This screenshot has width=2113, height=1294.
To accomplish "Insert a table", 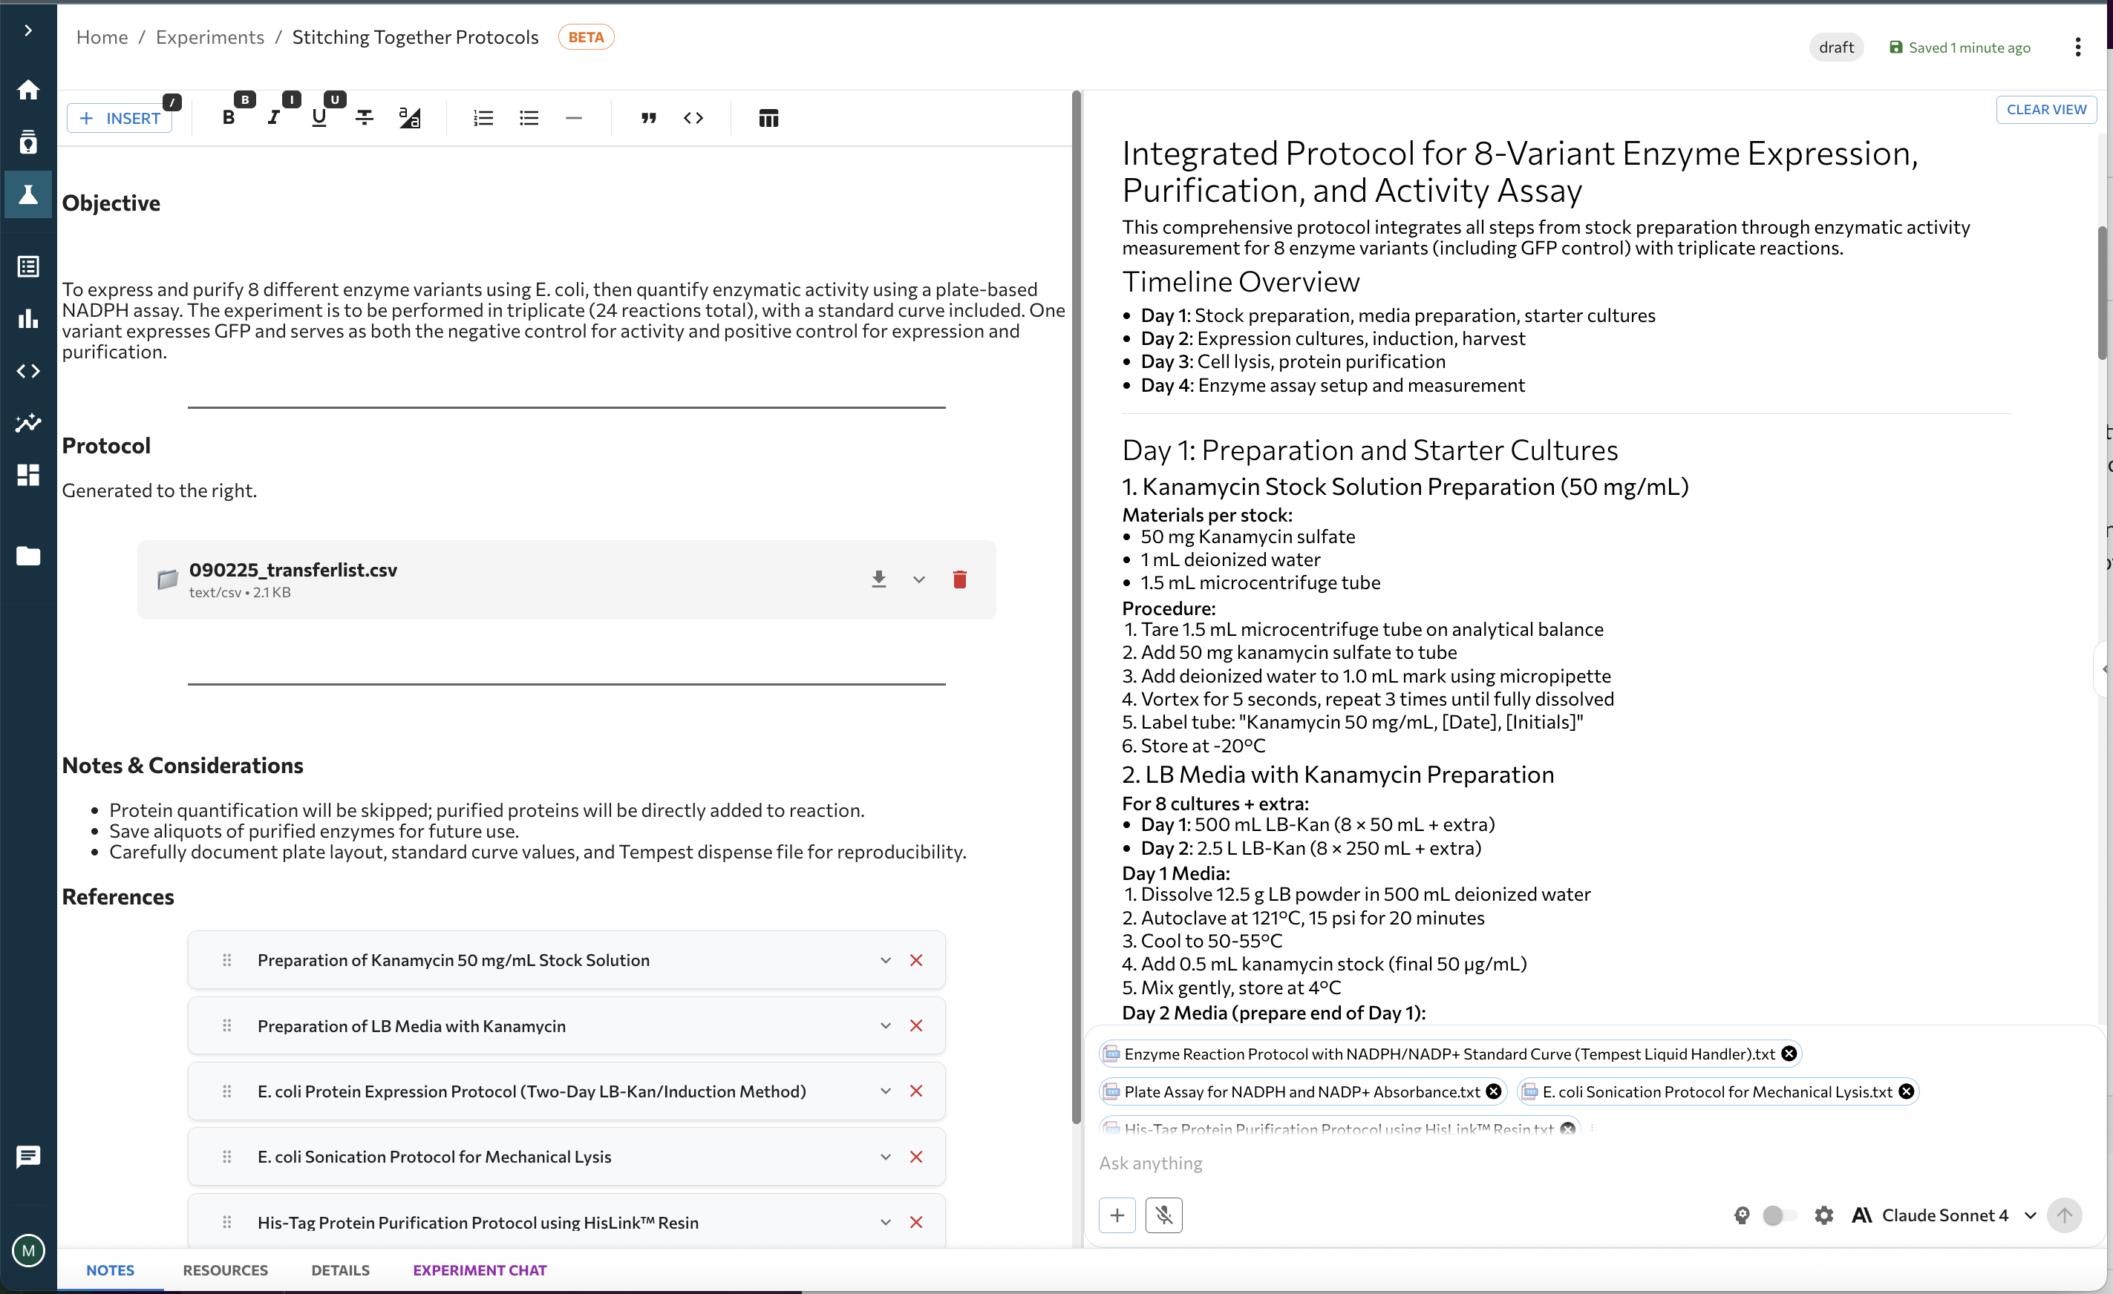I will pos(768,118).
